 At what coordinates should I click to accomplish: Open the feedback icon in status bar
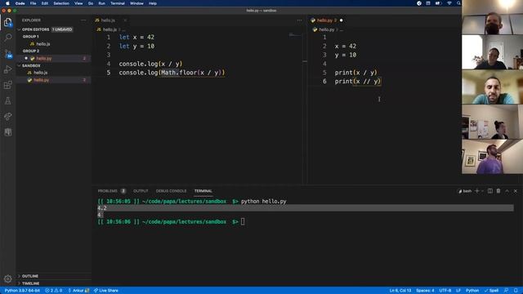pyautogui.click(x=506, y=291)
